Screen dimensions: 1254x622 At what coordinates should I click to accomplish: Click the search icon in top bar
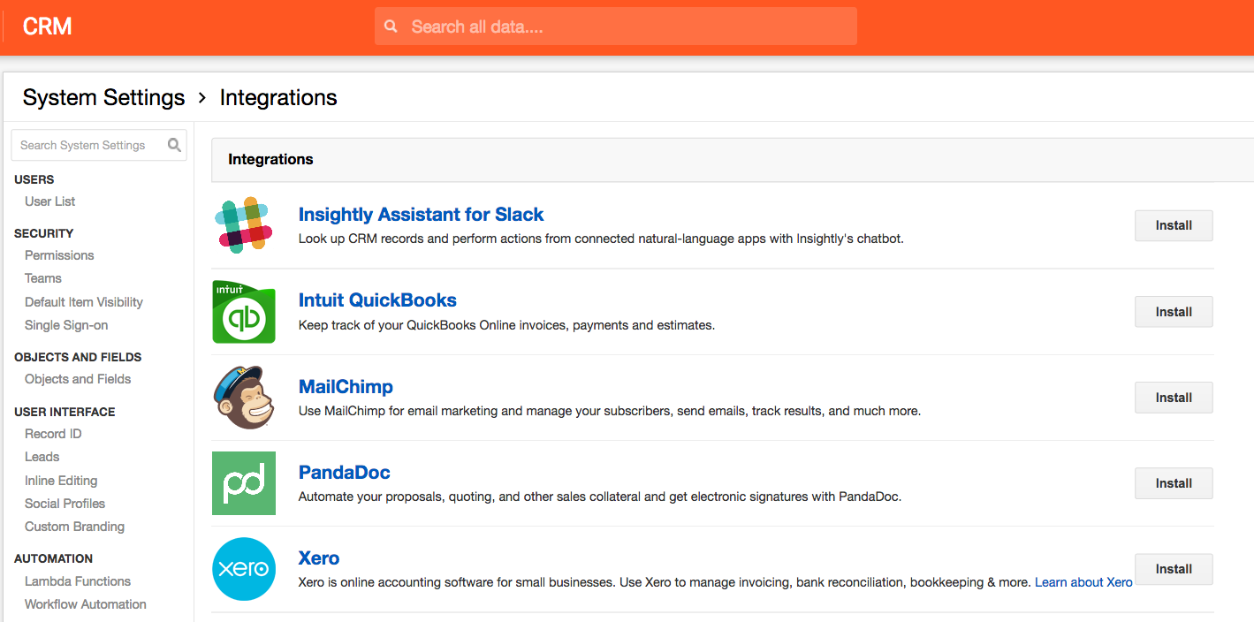click(391, 27)
